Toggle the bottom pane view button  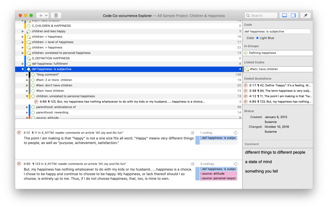284,16
